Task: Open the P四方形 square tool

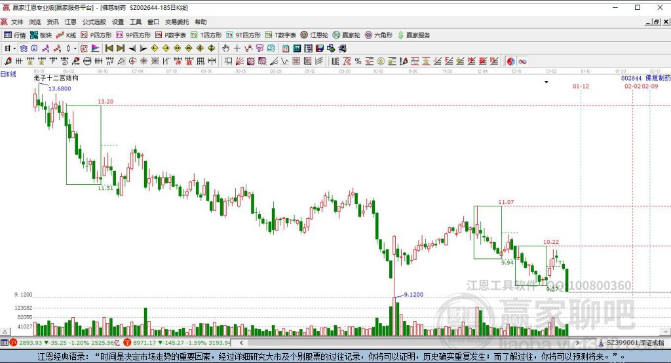Action: pos(96,35)
